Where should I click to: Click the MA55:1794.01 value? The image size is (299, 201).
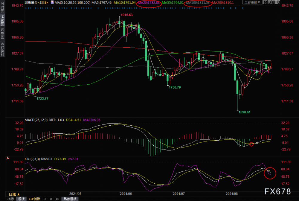coord(173,2)
